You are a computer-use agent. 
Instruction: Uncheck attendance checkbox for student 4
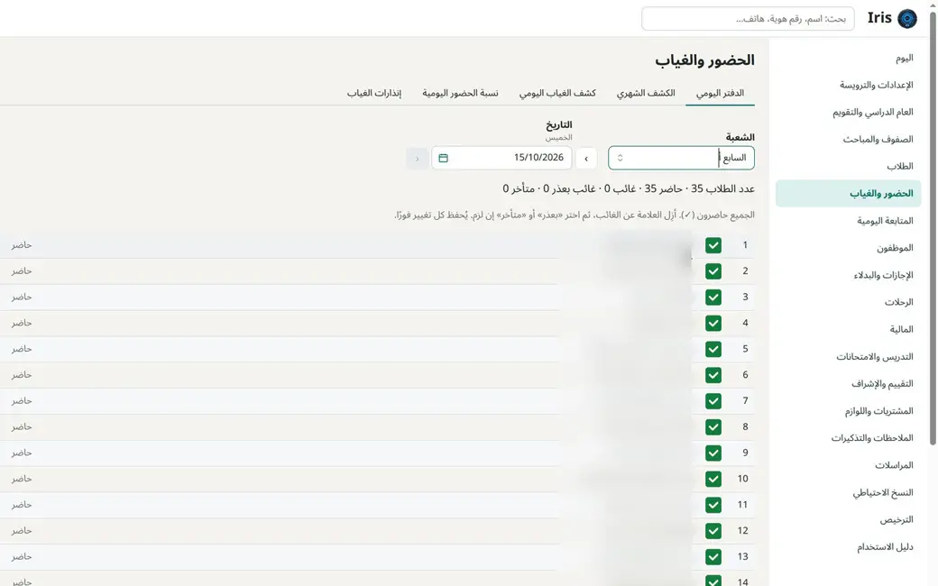713,323
